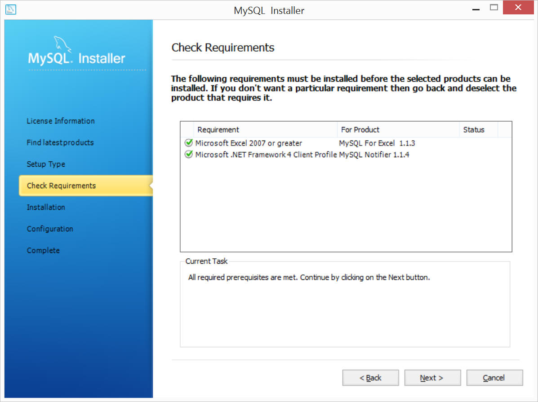This screenshot has width=538, height=402.
Task: Maximize the MySQL Installer window
Action: click(x=494, y=8)
